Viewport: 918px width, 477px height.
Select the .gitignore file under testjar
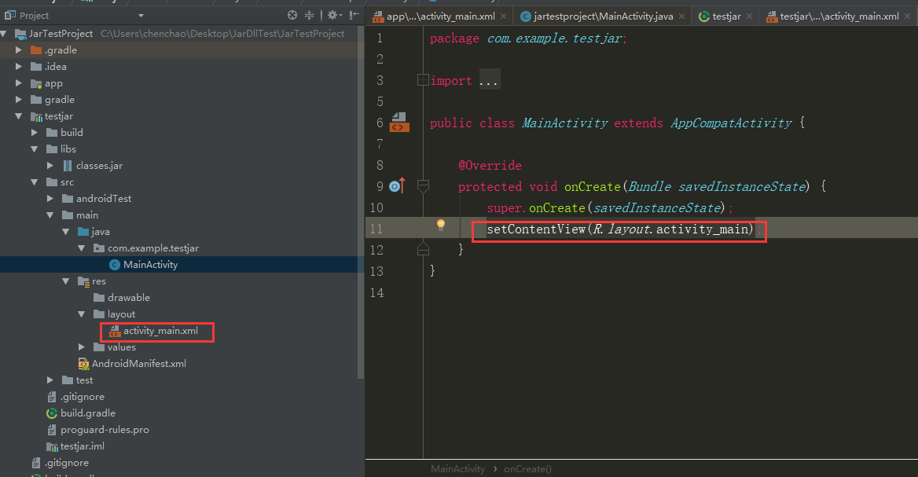pyautogui.click(x=83, y=397)
